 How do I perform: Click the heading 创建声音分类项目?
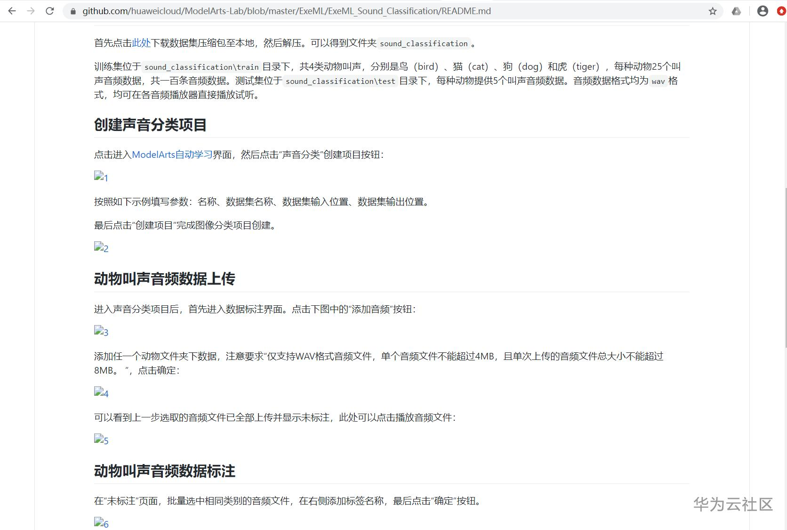click(151, 125)
